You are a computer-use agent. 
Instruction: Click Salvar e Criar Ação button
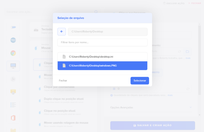click(x=152, y=125)
